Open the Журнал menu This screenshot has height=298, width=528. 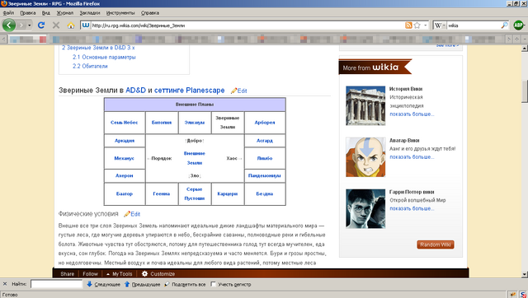point(64,13)
